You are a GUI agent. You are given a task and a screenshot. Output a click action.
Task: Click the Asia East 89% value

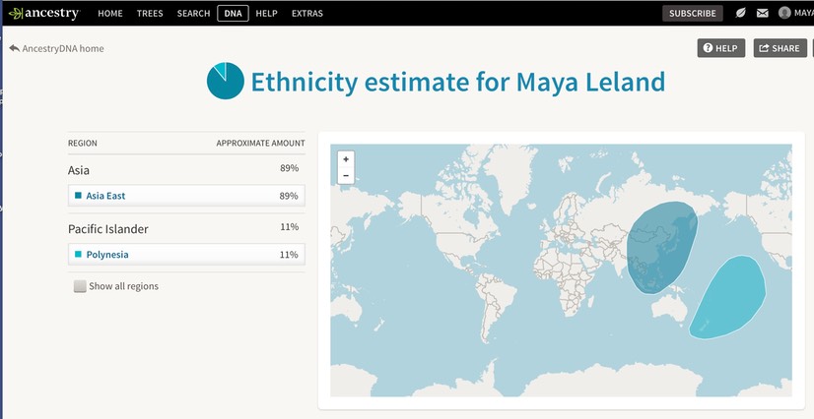(289, 196)
